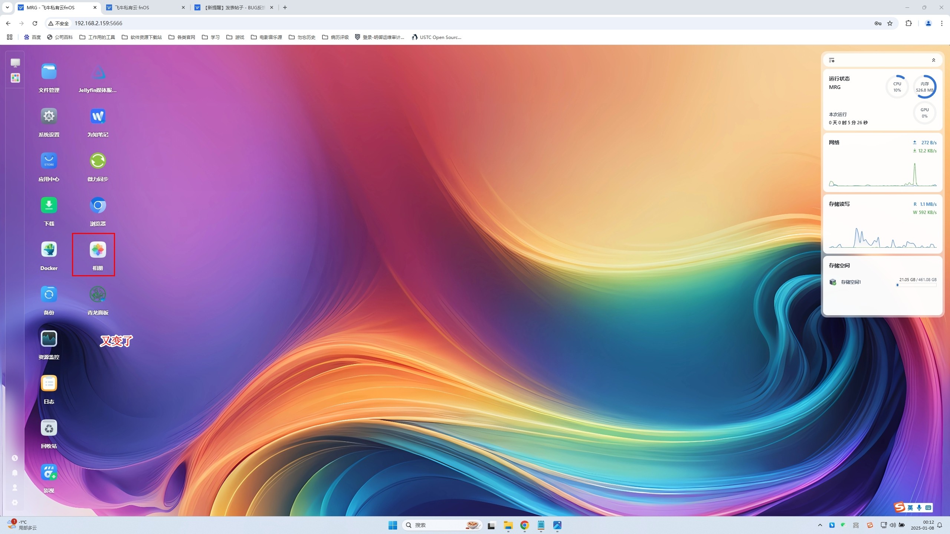Viewport: 950px width, 534px height.
Task: Click the 存储空间1 usage progress bar
Action: click(x=916, y=285)
